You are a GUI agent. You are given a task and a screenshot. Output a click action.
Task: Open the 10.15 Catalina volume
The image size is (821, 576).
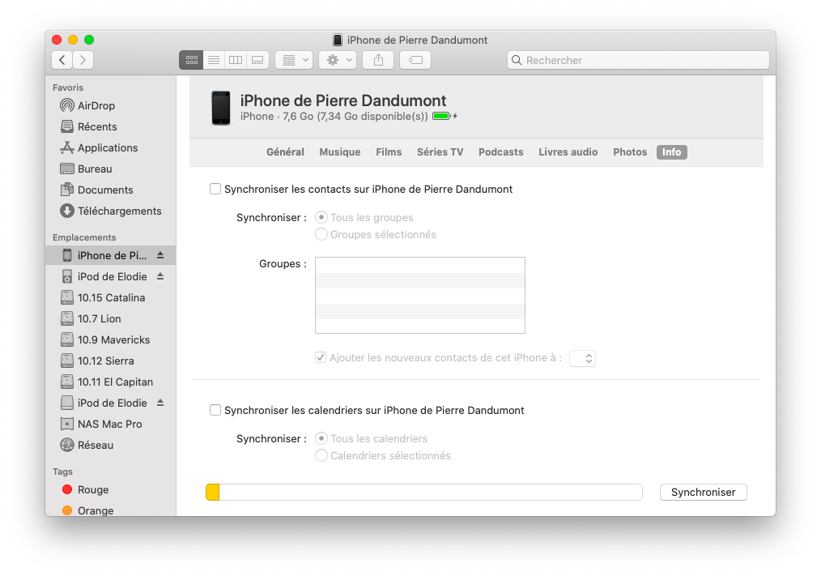coord(110,297)
